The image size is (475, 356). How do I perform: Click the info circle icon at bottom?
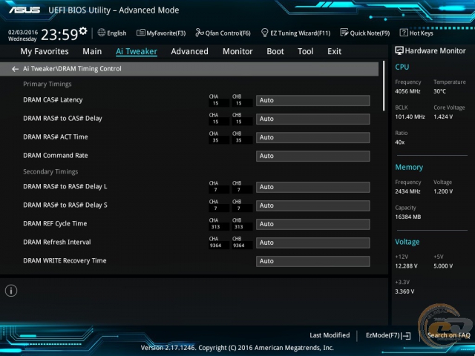11,291
